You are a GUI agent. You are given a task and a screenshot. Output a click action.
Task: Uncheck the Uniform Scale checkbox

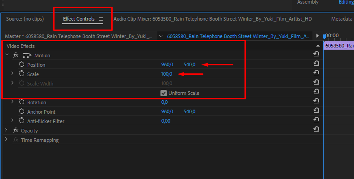(x=164, y=93)
